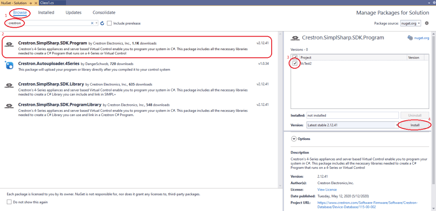
Task: Clear the search text with the X icon
Action: click(92, 23)
